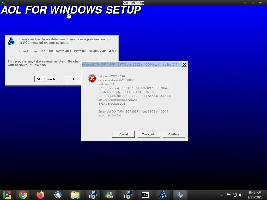267x200 pixels.
Task: Click the IP:192A address line
Action: coord(118,100)
